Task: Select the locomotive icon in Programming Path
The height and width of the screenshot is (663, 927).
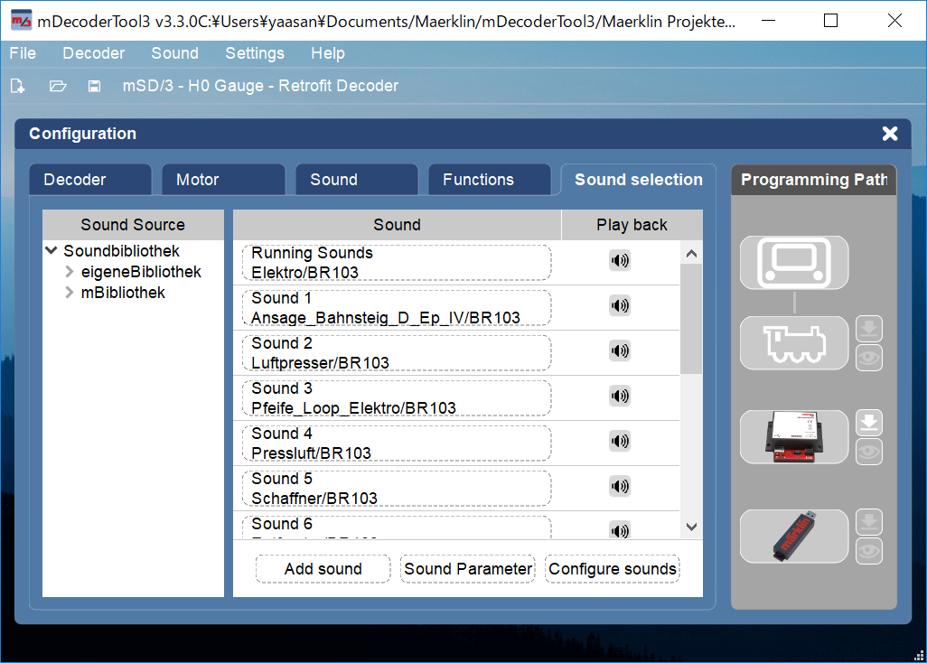Action: point(793,343)
